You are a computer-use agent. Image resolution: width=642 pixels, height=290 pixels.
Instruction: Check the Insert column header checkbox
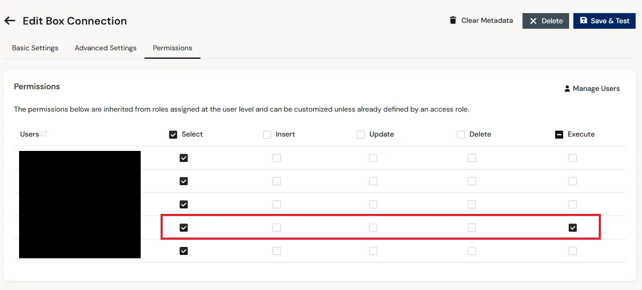pos(267,134)
